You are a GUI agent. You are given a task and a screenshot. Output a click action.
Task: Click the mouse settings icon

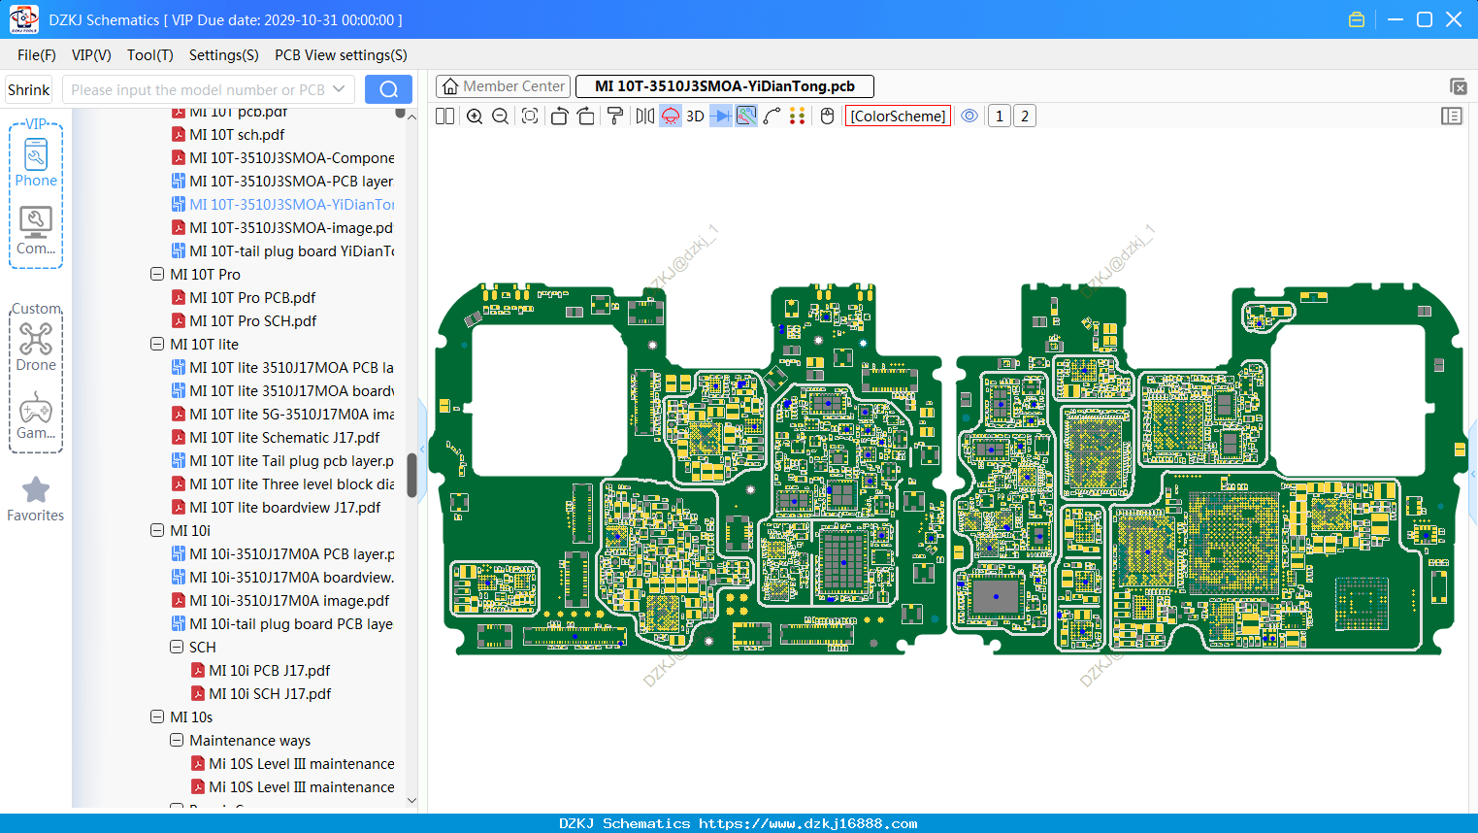click(827, 117)
